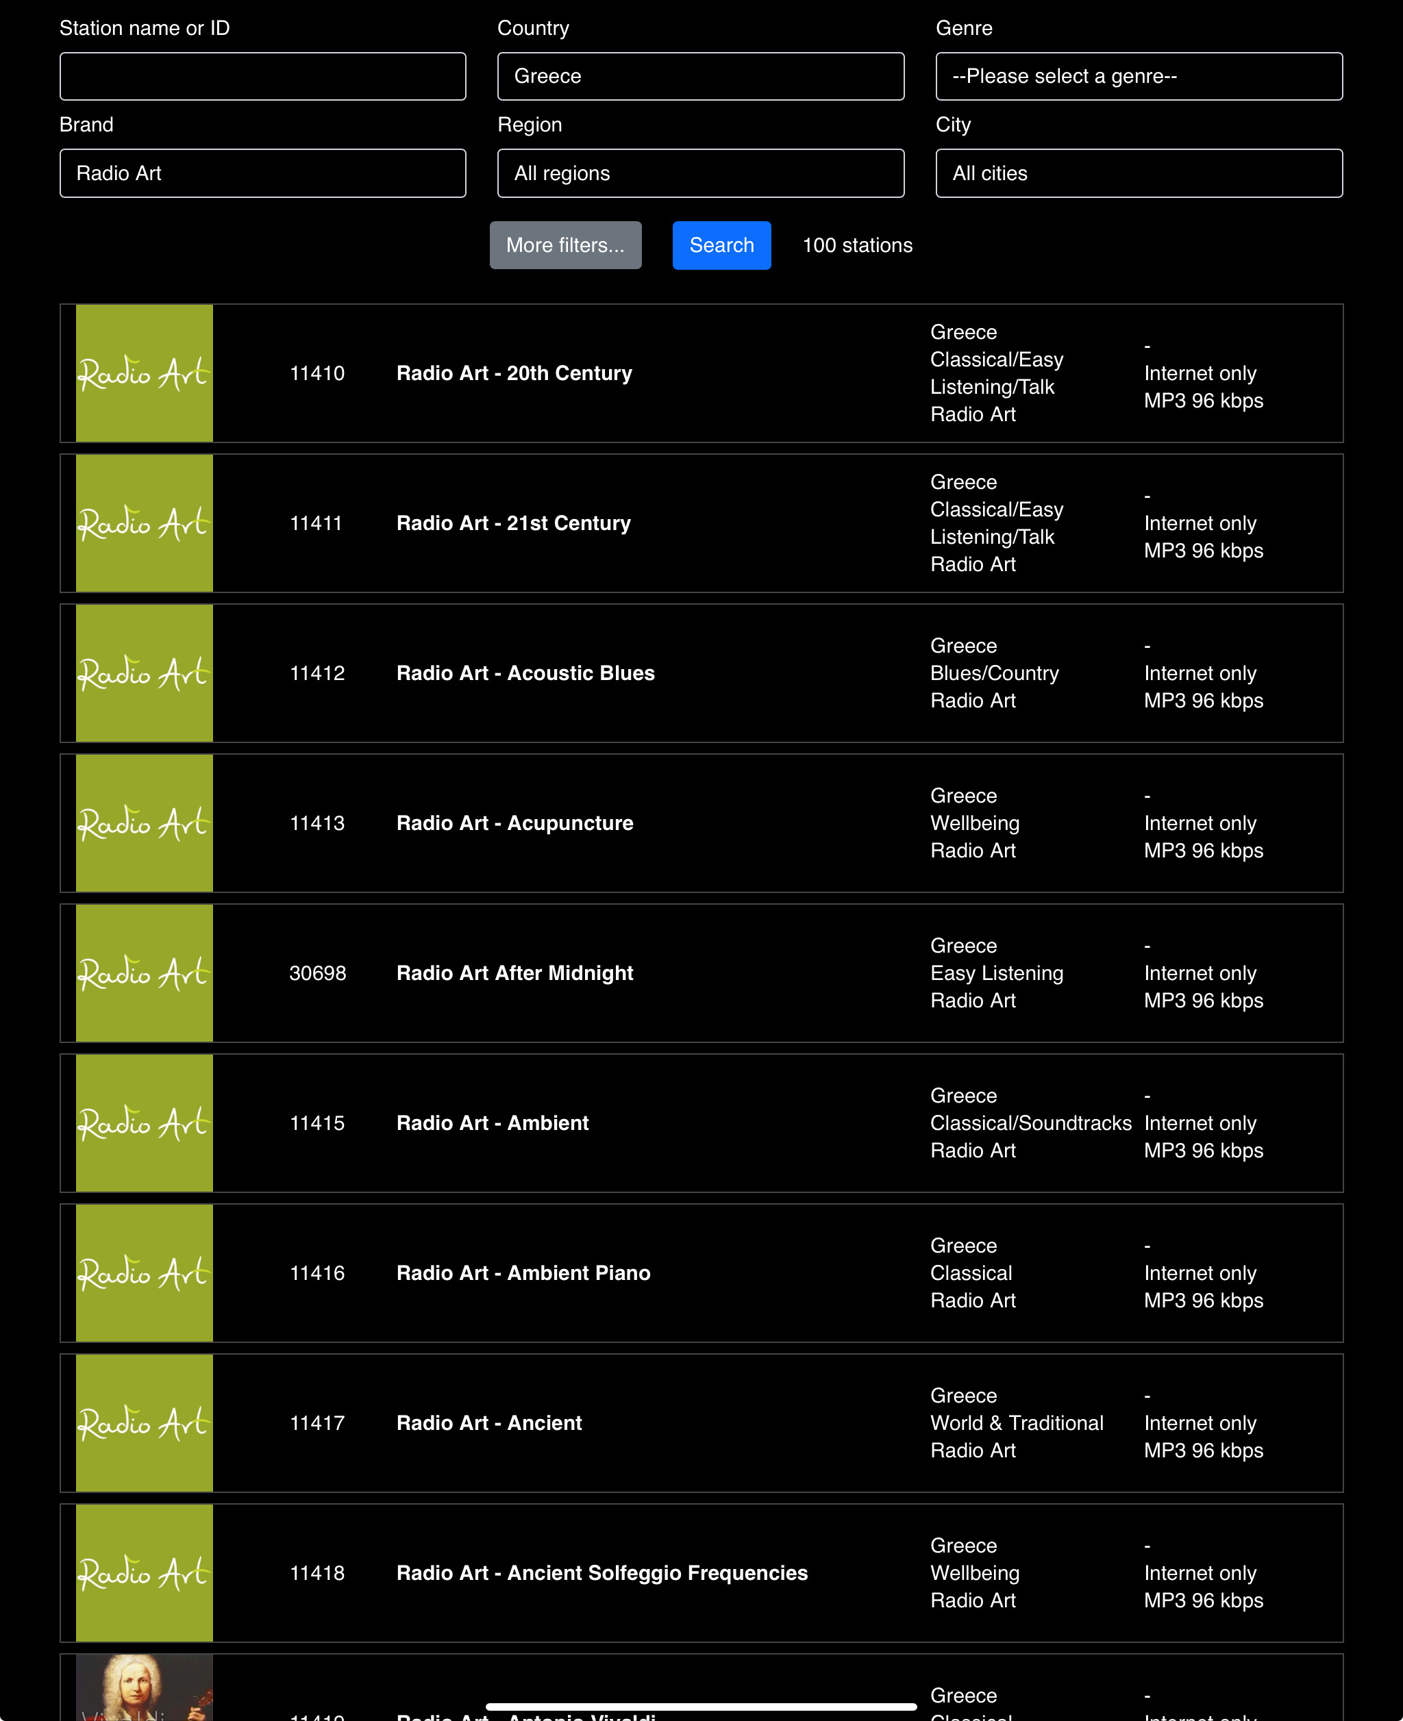The width and height of the screenshot is (1403, 1721).
Task: Click the Station name or ID field
Action: [262, 76]
